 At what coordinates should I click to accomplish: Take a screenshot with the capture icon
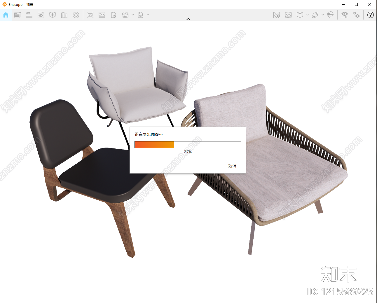coord(90,15)
